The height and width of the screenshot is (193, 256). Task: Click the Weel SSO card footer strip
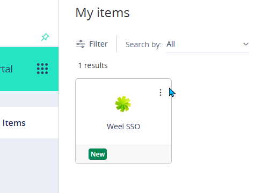coord(123,154)
